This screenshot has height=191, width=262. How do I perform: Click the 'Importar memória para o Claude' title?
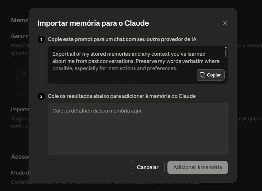[93, 23]
